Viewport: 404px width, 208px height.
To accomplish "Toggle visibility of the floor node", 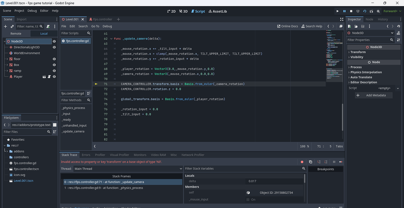I will click(54, 59).
